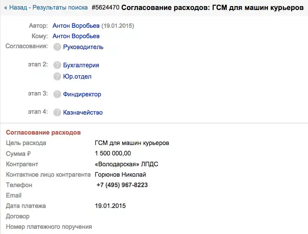Click the status icon beside Юр.отдел
The width and height of the screenshot is (308, 234).
(57, 76)
